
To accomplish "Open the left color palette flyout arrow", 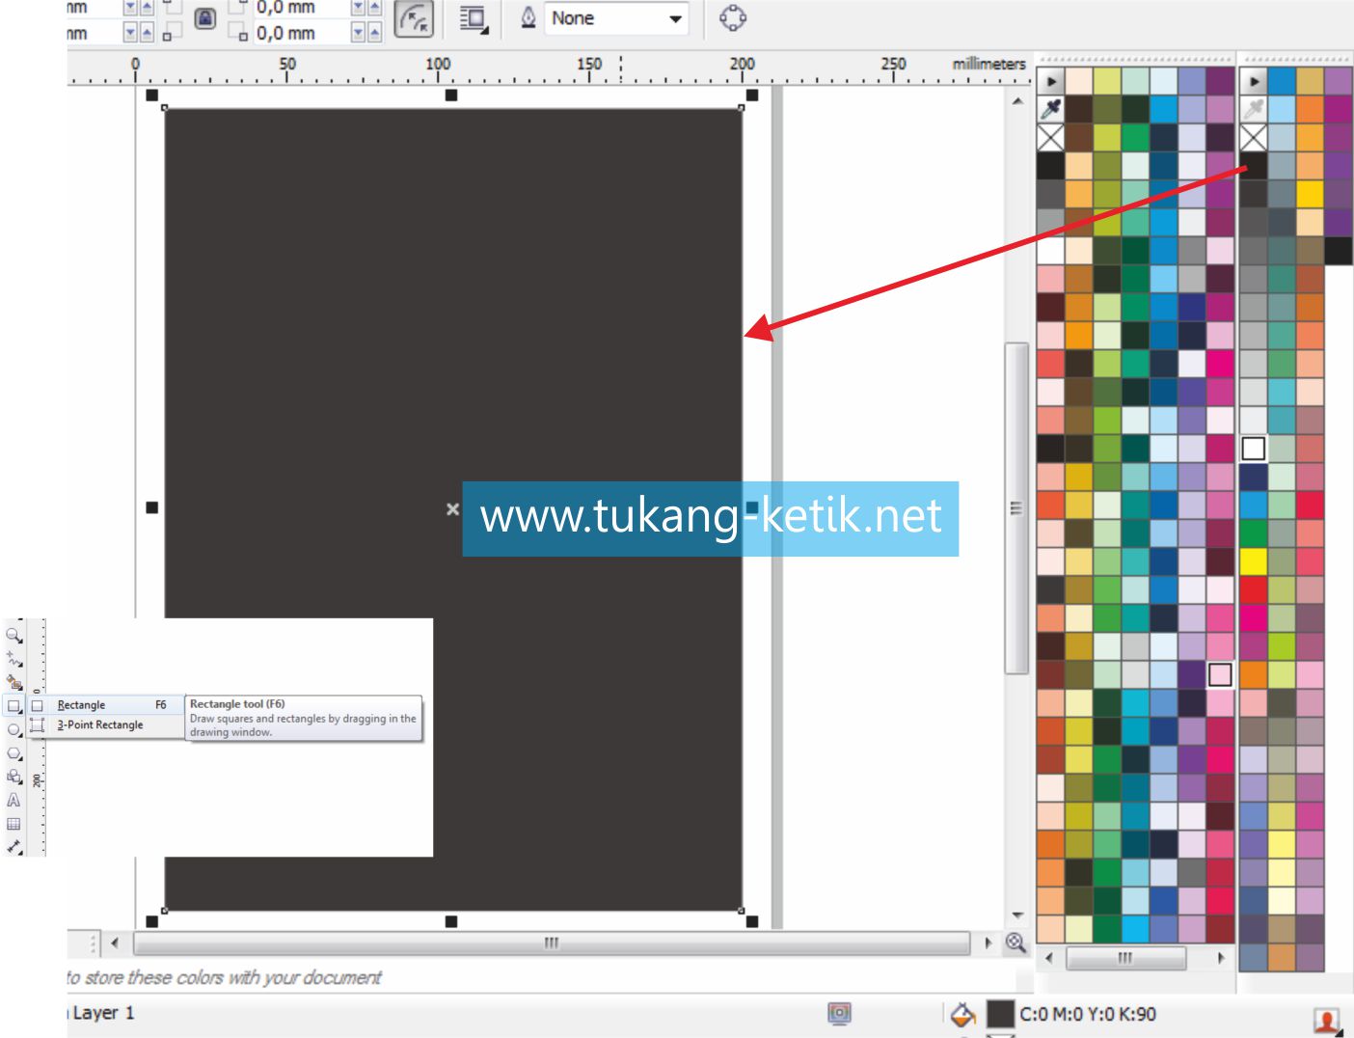I will coord(1050,81).
